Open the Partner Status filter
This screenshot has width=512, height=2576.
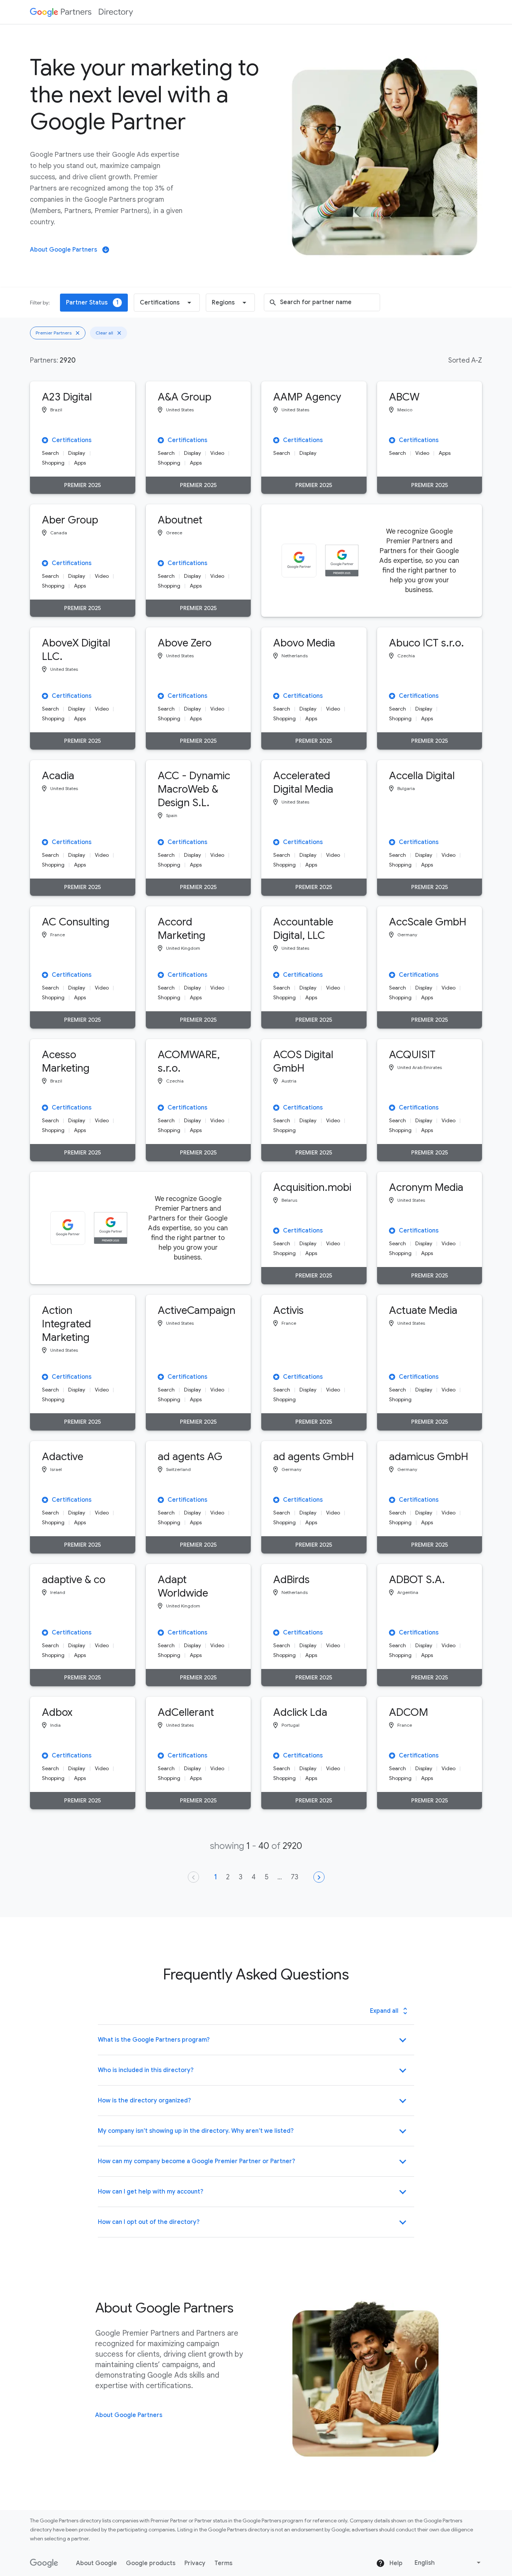(94, 302)
